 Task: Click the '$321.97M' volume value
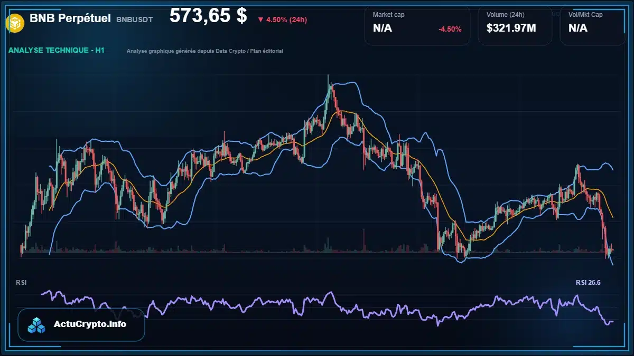tap(511, 28)
